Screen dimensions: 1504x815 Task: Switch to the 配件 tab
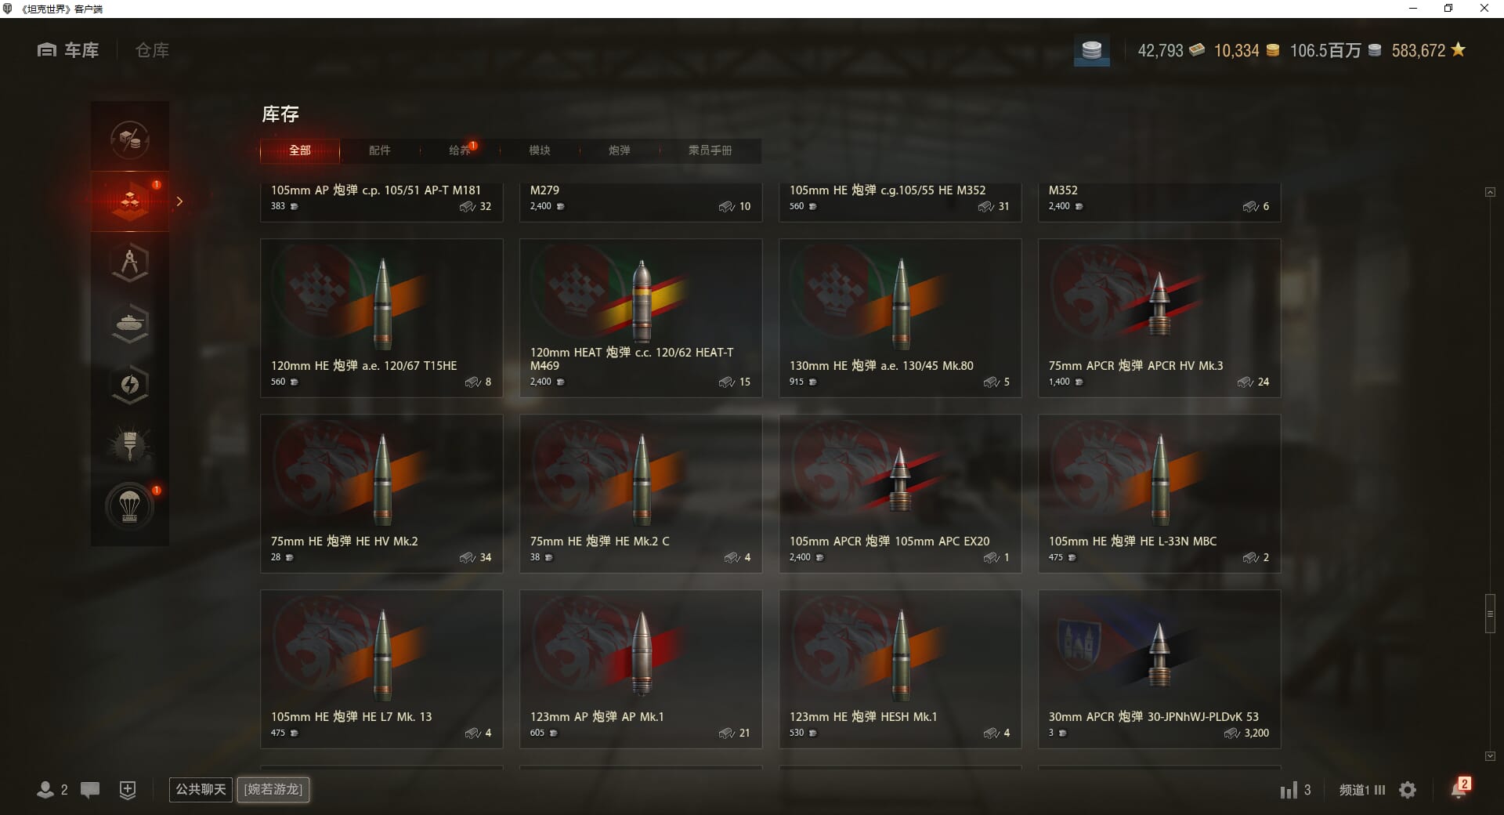(x=380, y=150)
